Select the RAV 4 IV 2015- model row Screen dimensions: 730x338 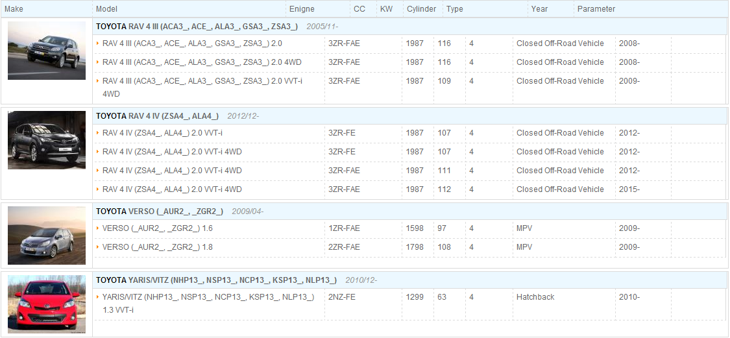click(x=409, y=189)
